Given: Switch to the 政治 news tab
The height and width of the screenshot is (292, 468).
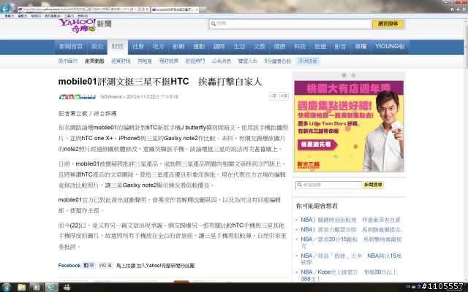Looking at the screenshot, I should pos(97,47).
